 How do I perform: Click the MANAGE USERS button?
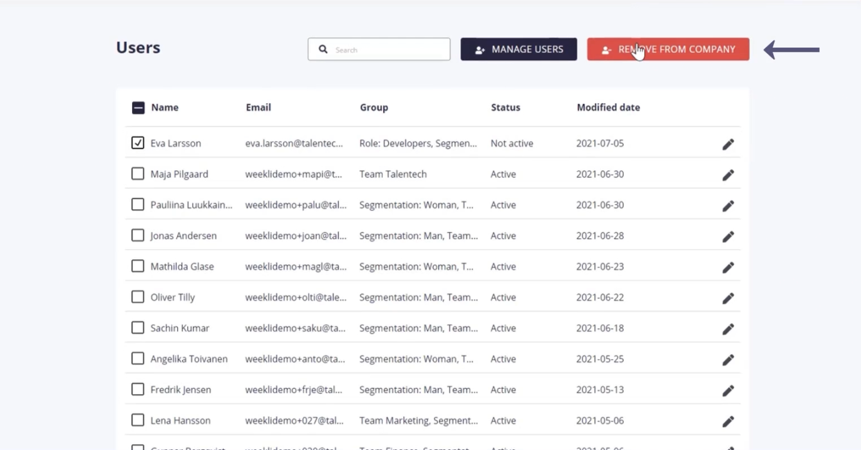tap(518, 49)
